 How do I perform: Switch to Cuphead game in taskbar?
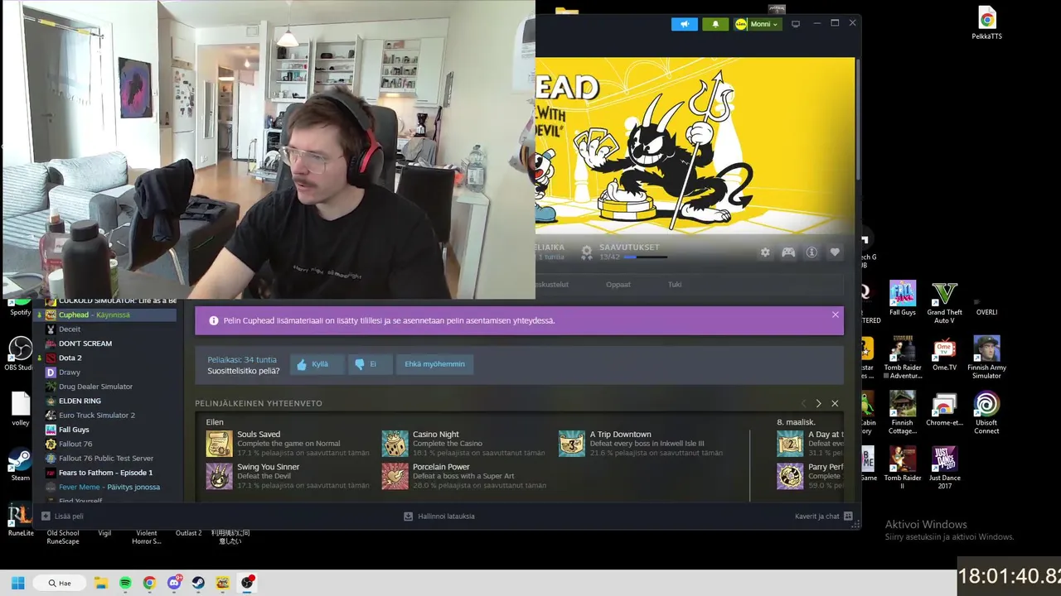(222, 583)
